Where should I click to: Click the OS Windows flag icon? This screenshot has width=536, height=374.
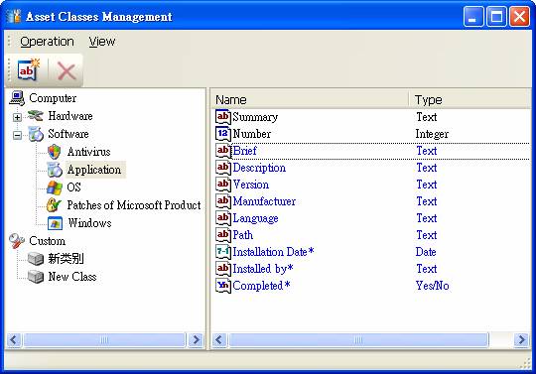[x=55, y=187]
